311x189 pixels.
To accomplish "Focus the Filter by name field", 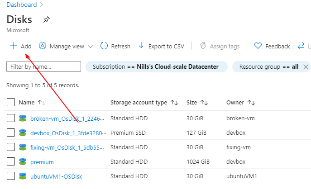I will 43,66.
